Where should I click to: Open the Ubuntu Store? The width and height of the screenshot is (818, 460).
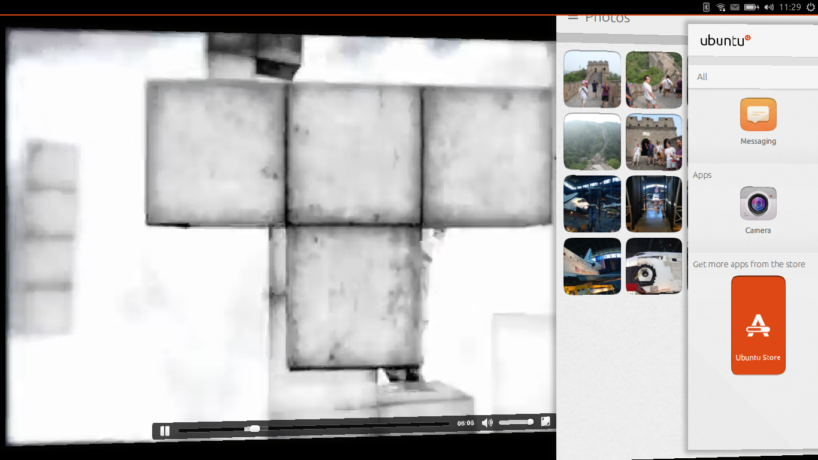point(758,325)
